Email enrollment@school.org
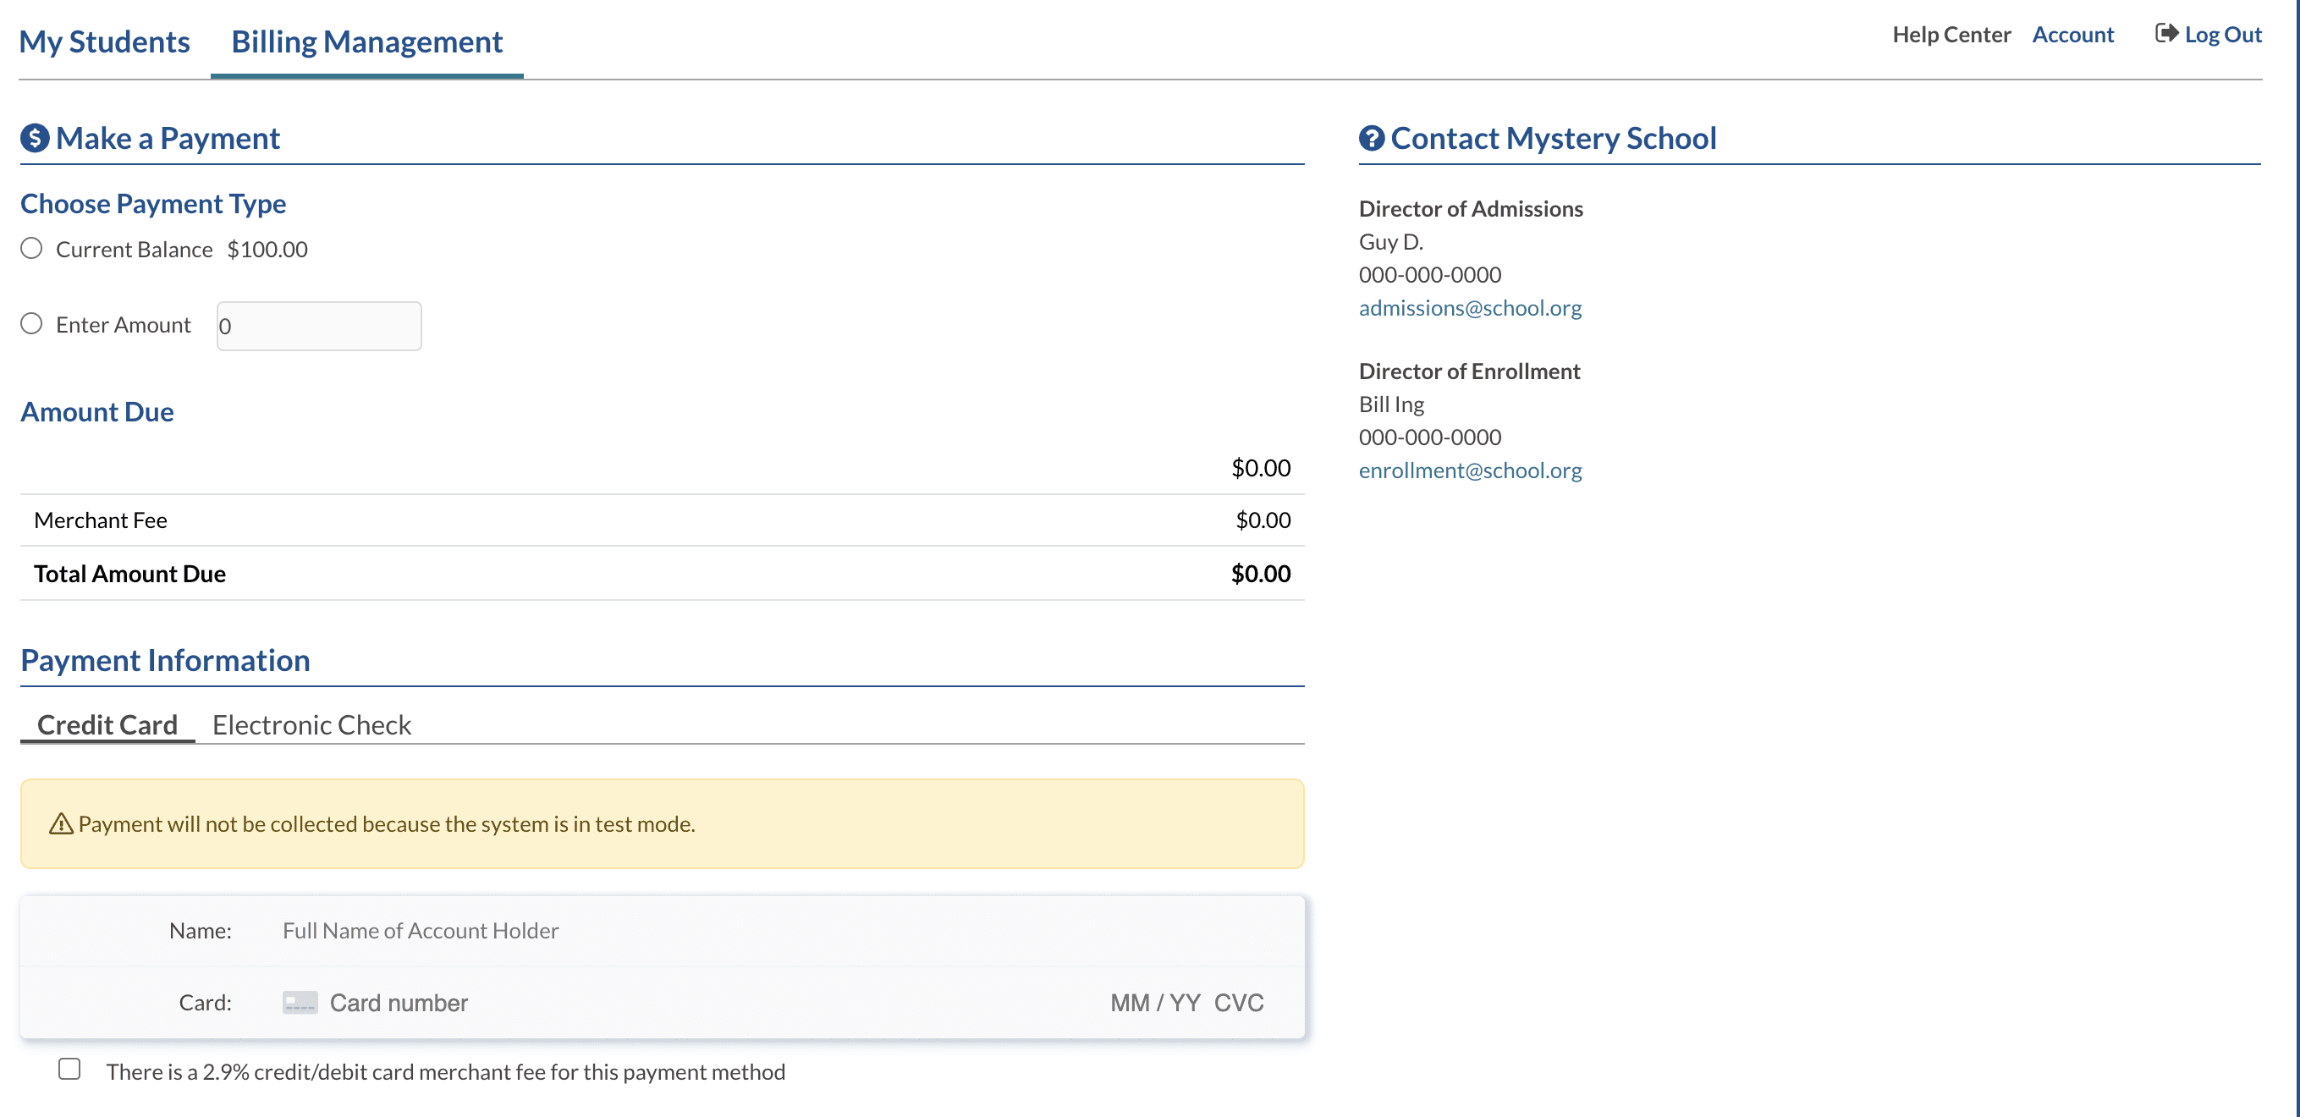The height and width of the screenshot is (1117, 2300). (x=1470, y=470)
